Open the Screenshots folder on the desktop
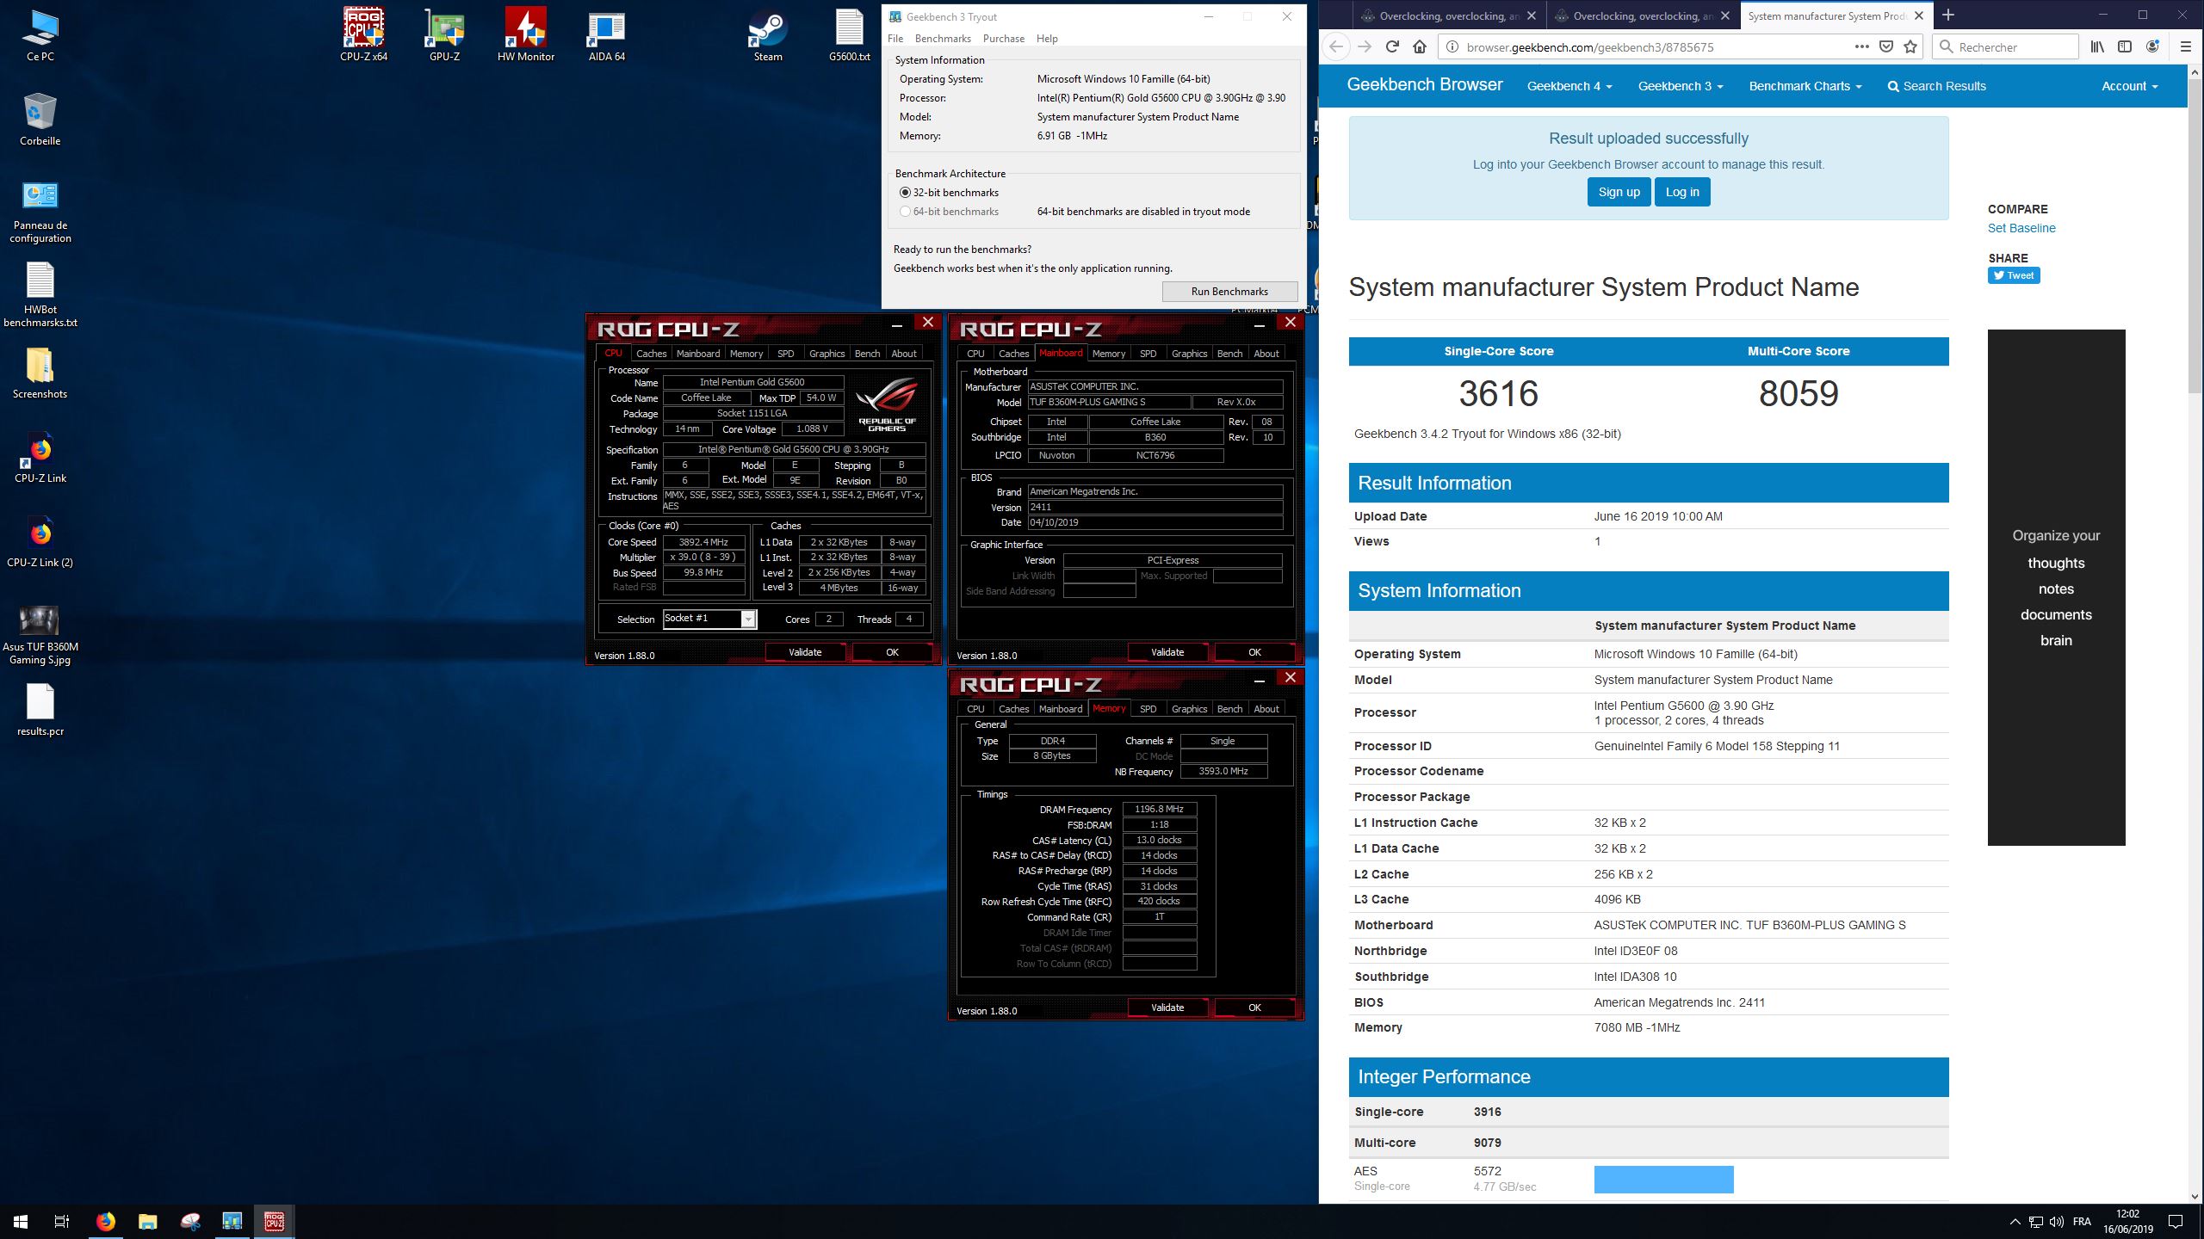 tap(40, 373)
